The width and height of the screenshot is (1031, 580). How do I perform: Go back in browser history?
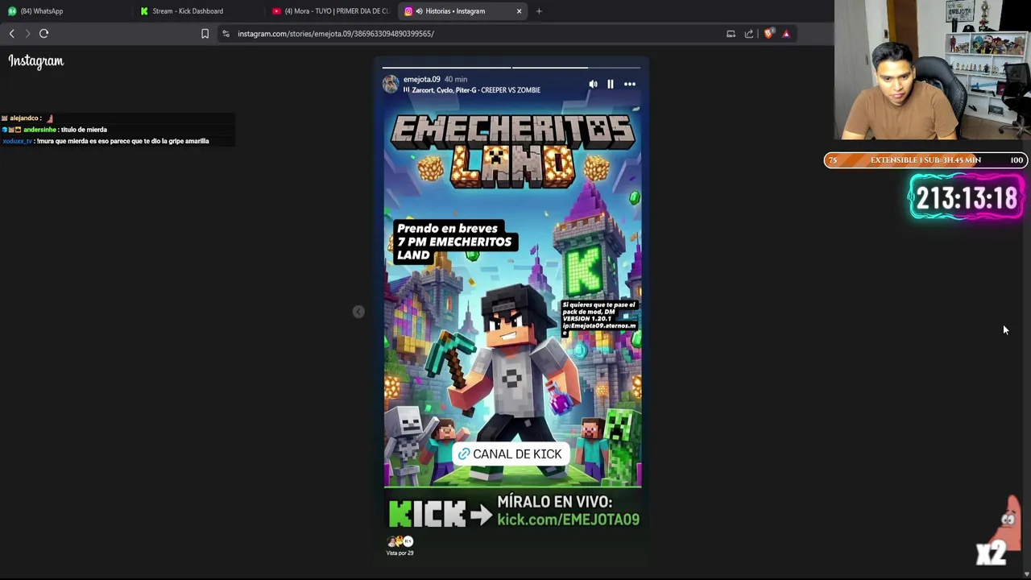pos(11,34)
